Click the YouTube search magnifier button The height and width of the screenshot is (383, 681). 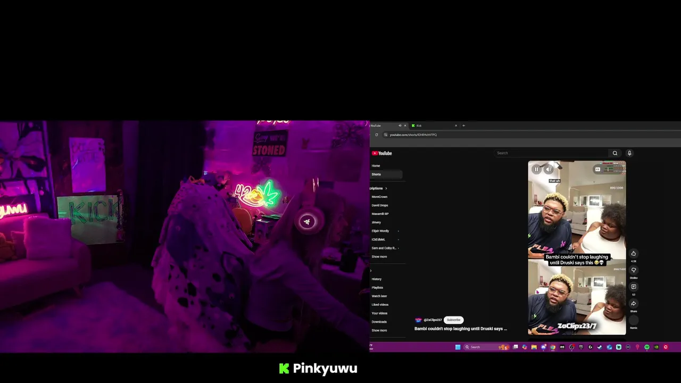tap(615, 153)
